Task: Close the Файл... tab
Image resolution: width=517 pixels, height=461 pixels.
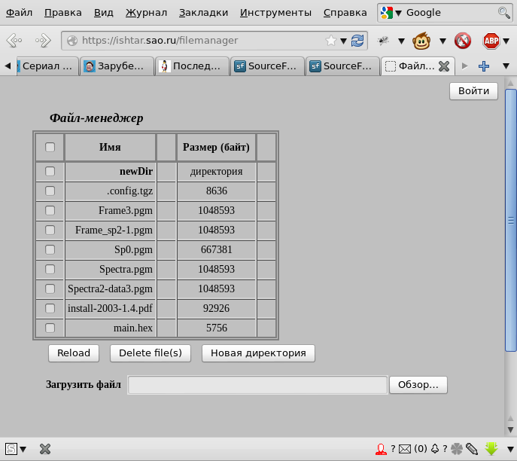Action: [444, 66]
